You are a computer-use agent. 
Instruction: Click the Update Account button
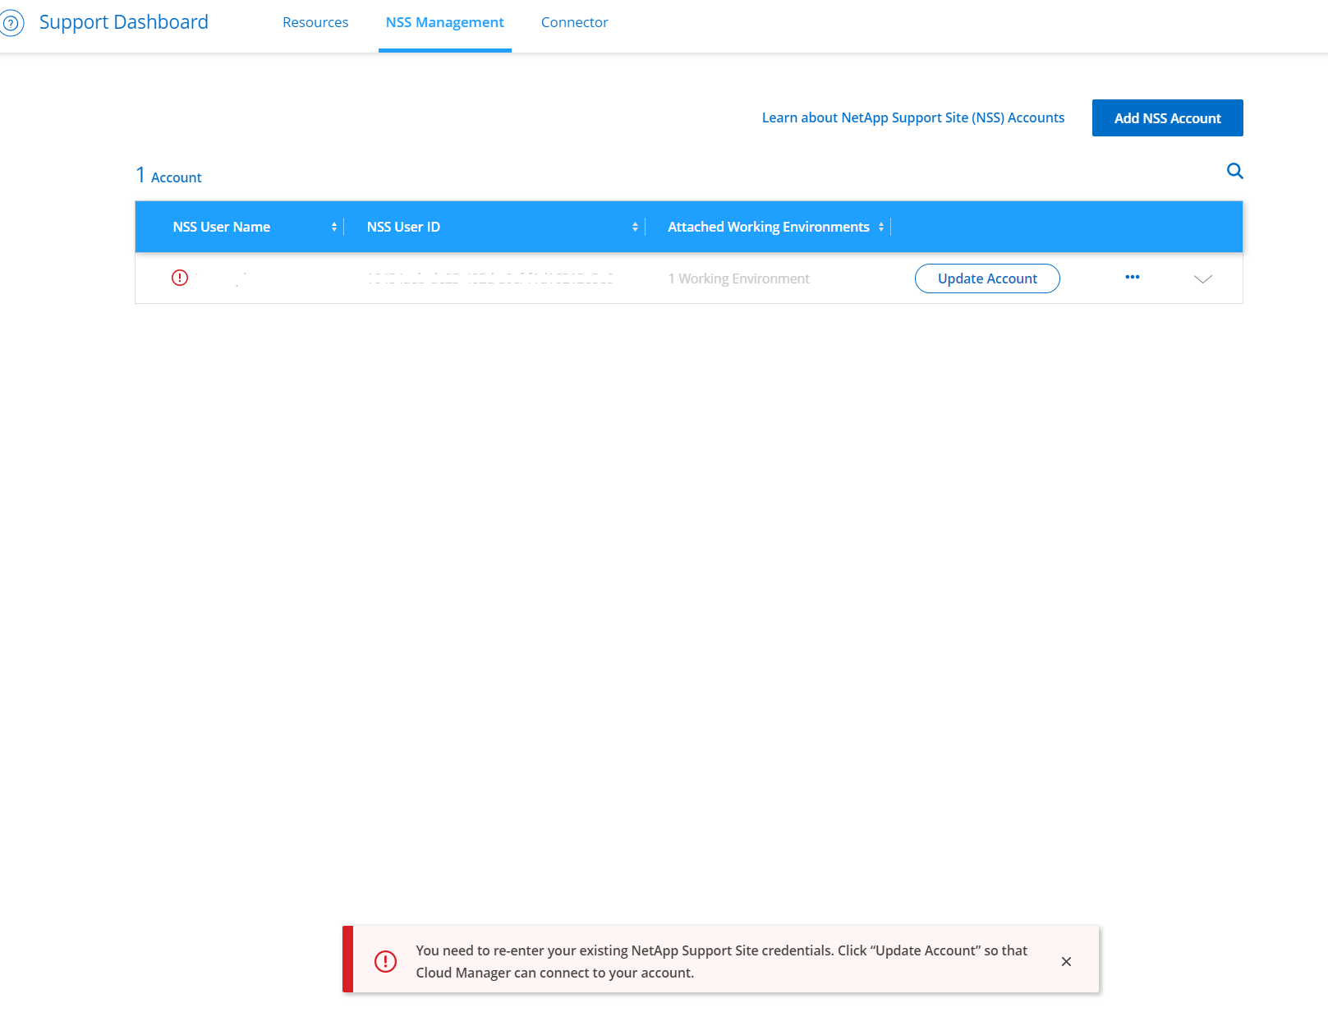pos(987,278)
